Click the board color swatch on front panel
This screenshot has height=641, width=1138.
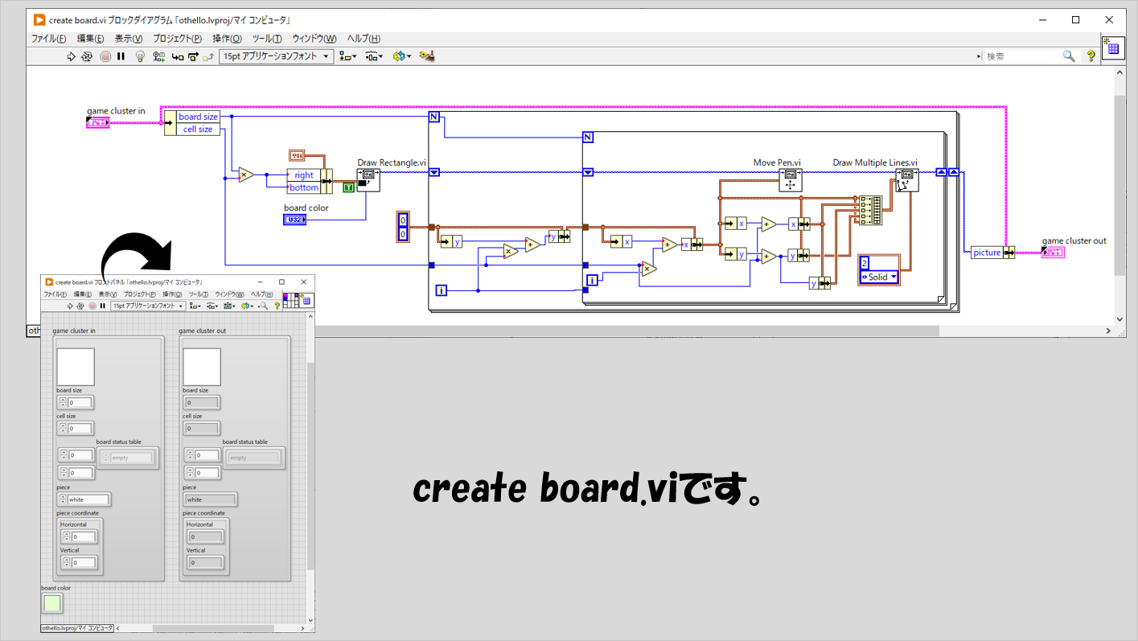coord(51,603)
